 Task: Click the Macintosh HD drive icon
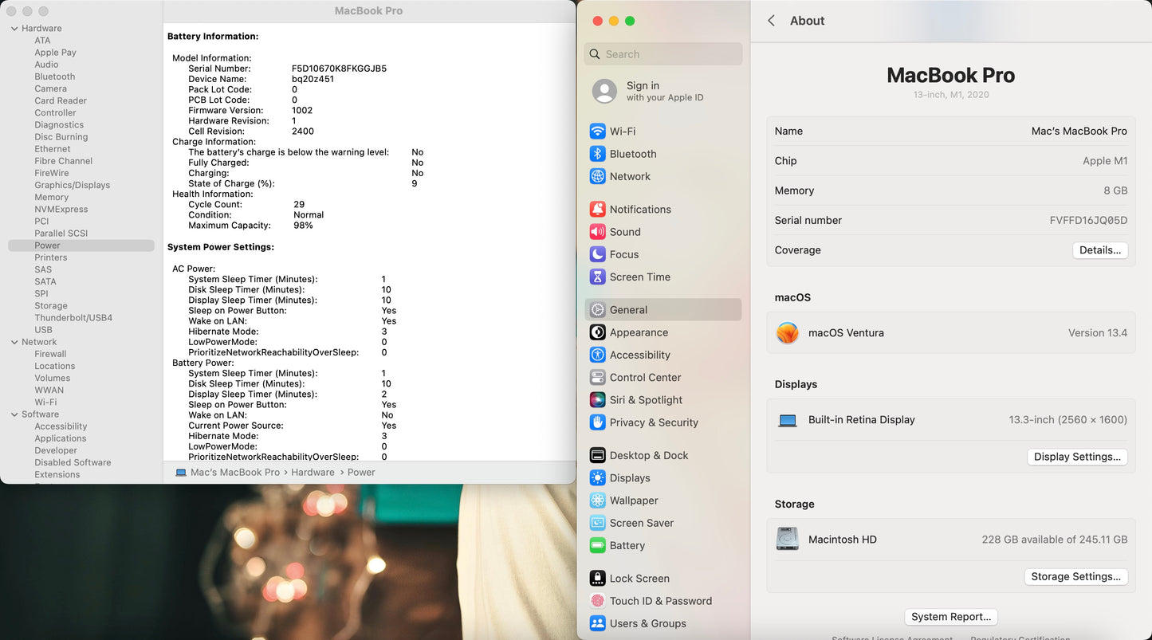[x=788, y=540]
